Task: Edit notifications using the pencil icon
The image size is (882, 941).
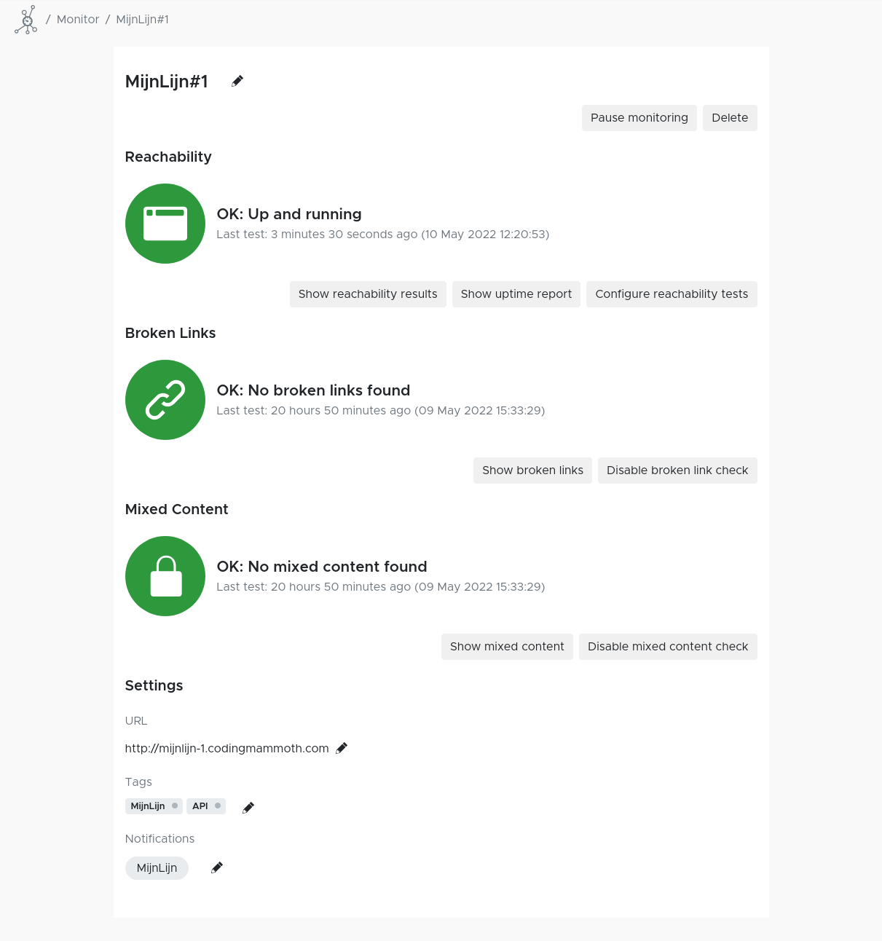Action: tap(217, 867)
